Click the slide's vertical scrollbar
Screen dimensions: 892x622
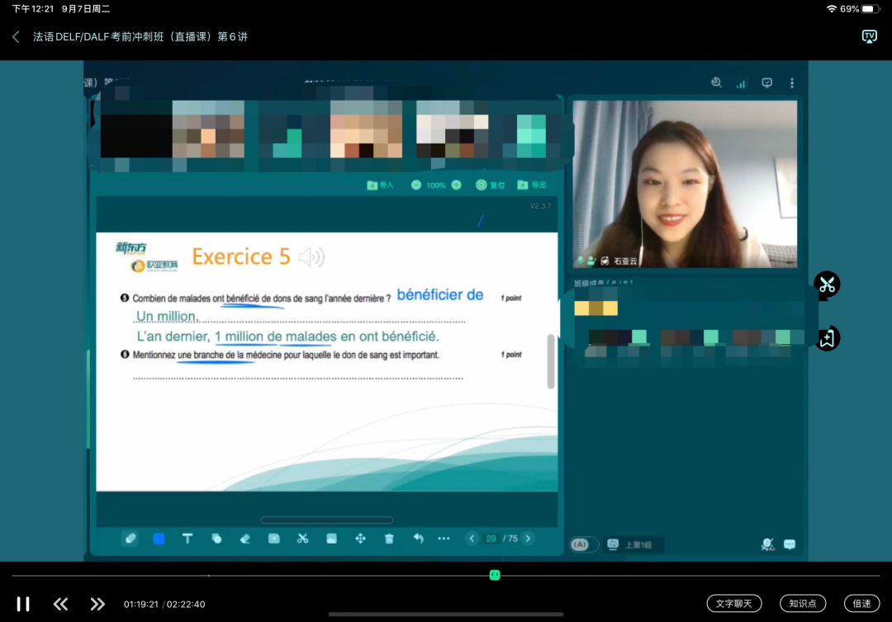[x=550, y=361]
